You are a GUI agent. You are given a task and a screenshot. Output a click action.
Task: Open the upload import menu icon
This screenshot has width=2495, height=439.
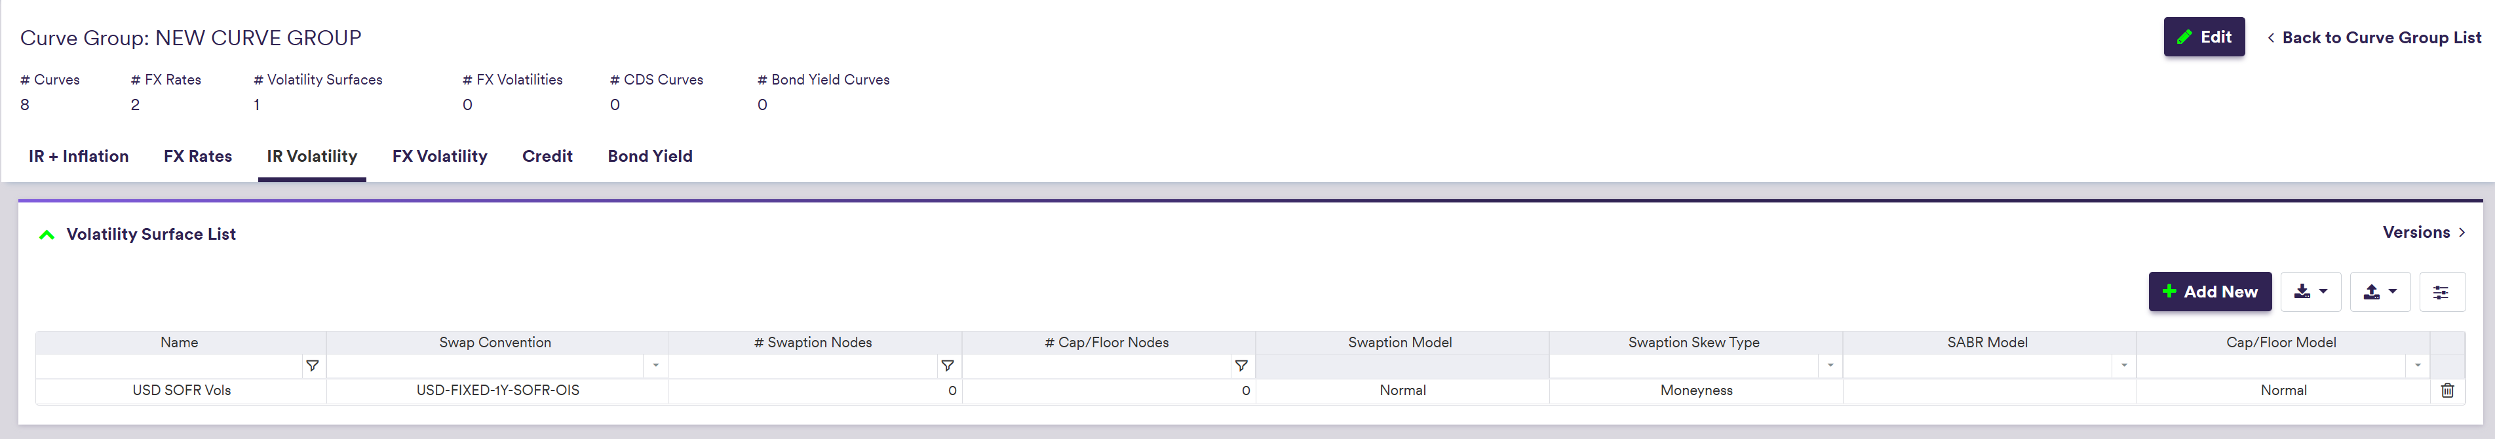[x=2379, y=292]
